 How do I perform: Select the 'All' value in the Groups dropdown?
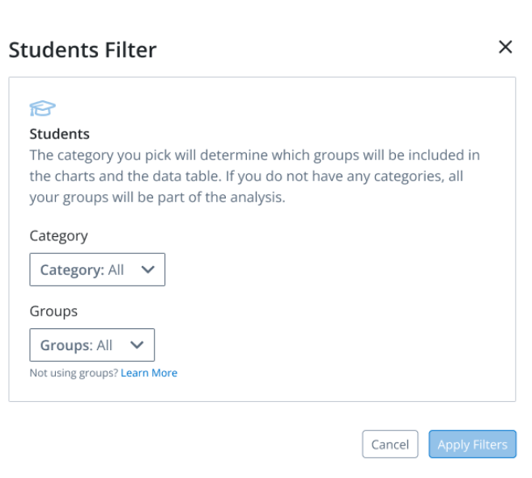(104, 345)
